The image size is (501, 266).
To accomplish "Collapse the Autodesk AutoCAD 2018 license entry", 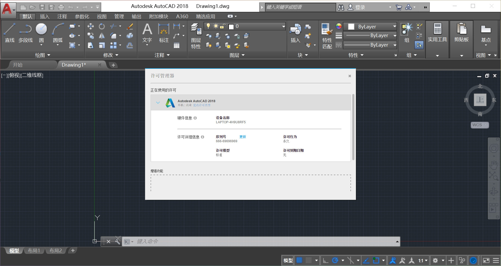I will pyautogui.click(x=158, y=103).
